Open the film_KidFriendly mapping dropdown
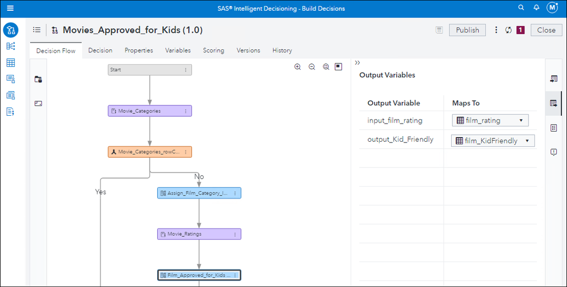This screenshot has height=287, width=567. (x=493, y=141)
